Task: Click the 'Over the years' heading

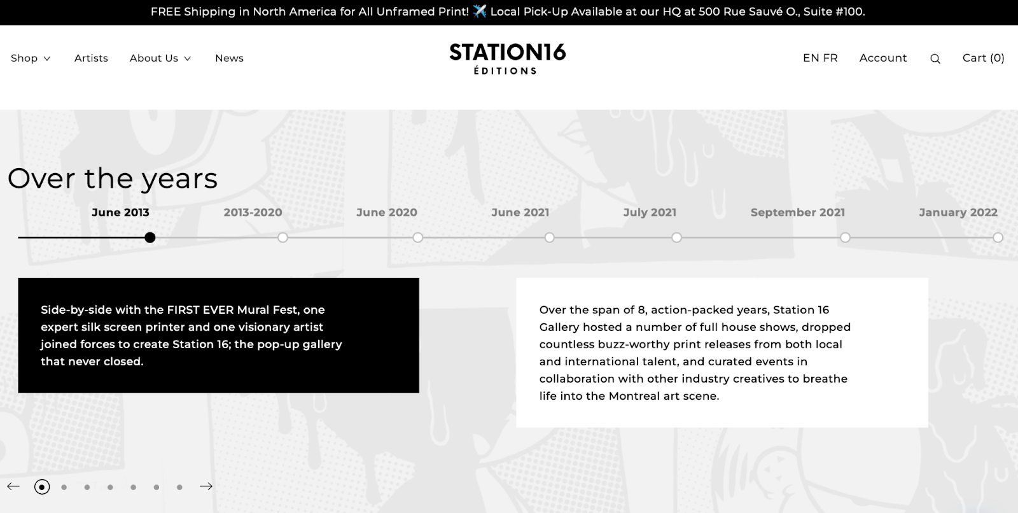Action: click(x=113, y=179)
